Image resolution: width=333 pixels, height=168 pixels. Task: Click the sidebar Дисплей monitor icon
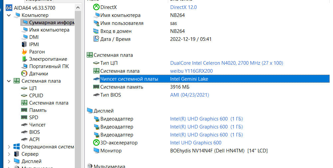coord(17,161)
